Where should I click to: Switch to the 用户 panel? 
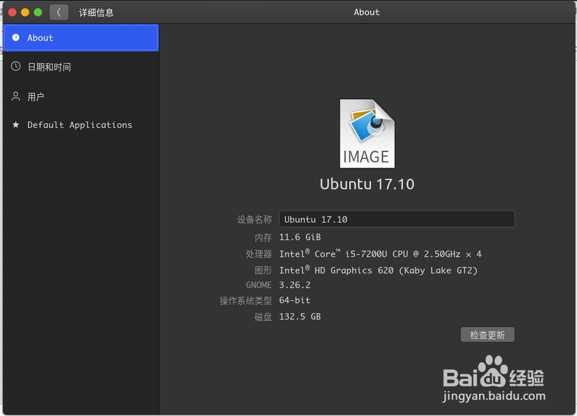pos(81,96)
